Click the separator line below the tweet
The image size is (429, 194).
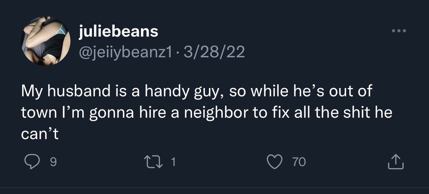coord(214,187)
